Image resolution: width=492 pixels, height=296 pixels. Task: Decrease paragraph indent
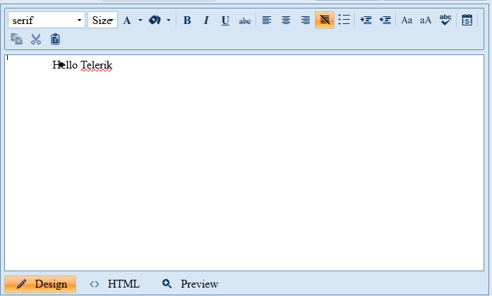[385, 20]
